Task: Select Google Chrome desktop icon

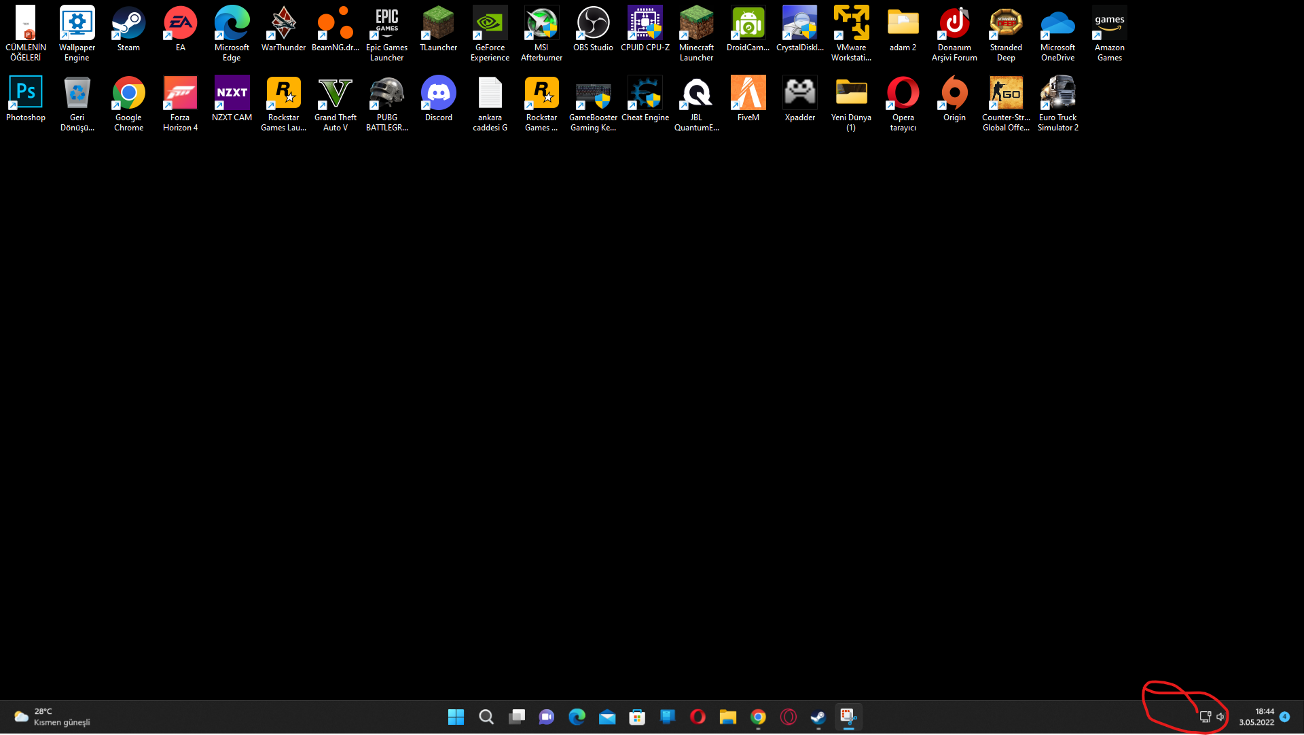Action: pos(128,104)
